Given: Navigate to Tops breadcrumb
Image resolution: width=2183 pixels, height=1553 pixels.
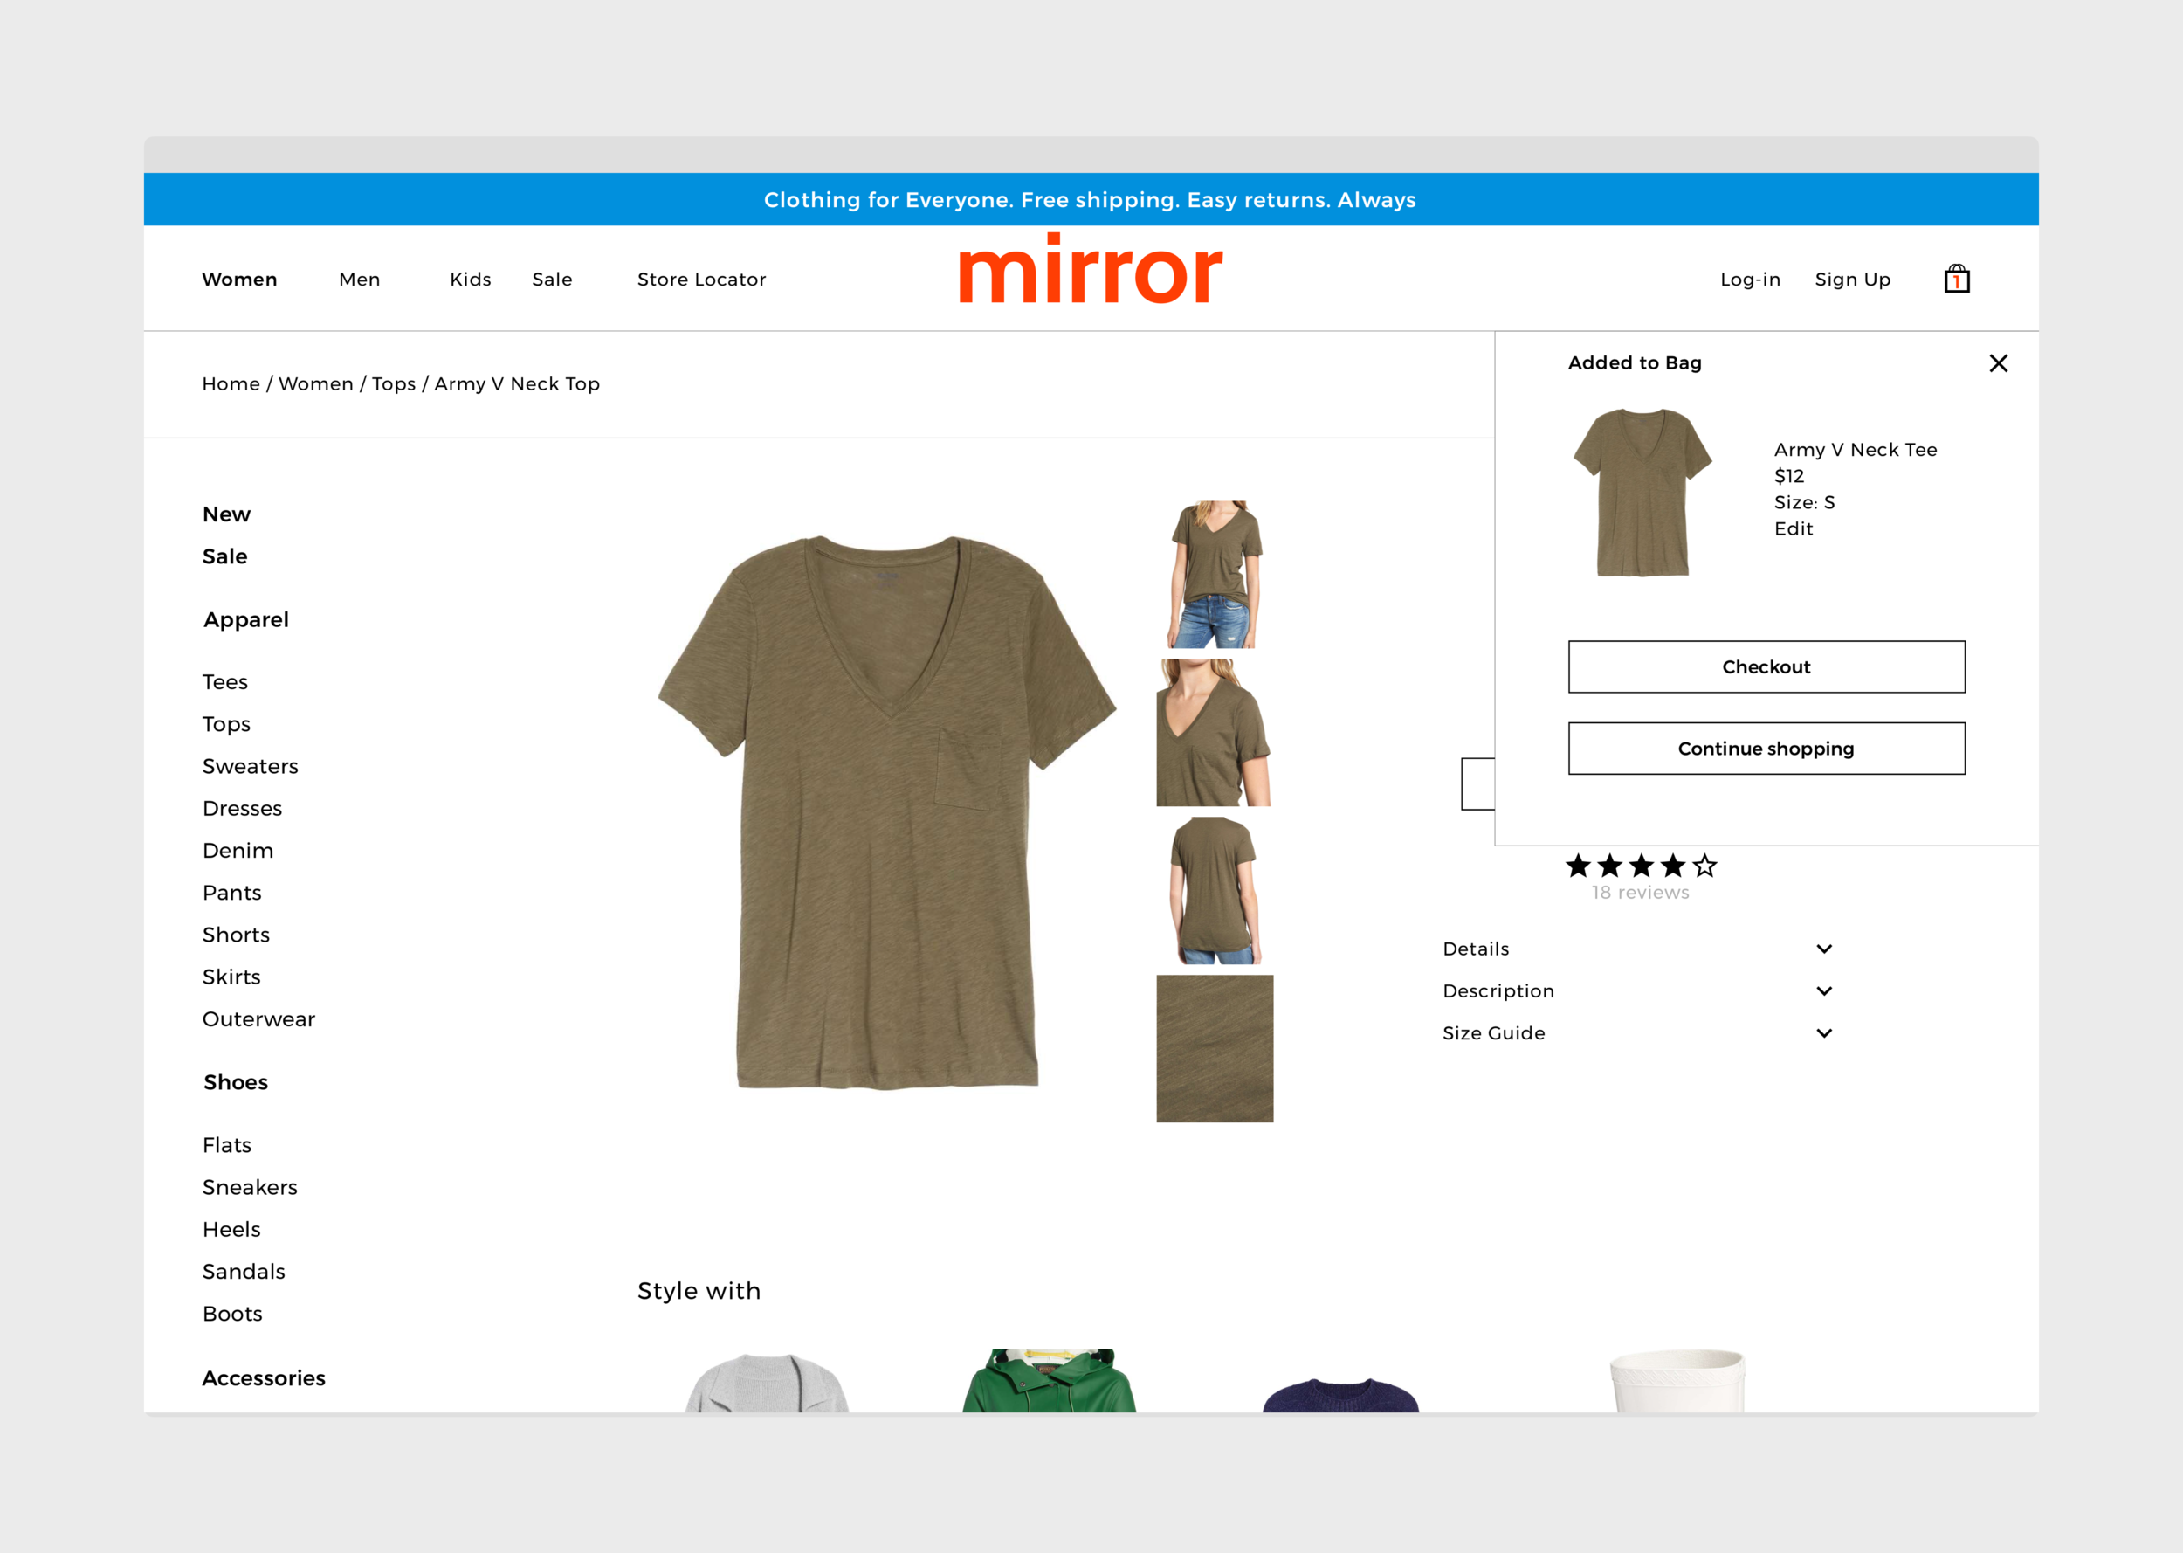Looking at the screenshot, I should [393, 383].
